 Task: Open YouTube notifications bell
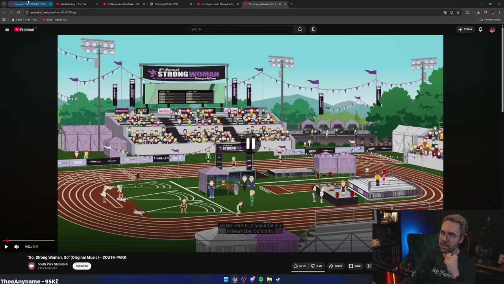click(480, 29)
